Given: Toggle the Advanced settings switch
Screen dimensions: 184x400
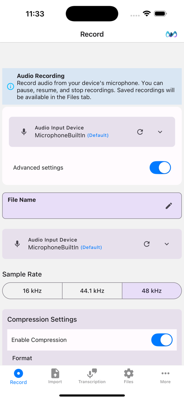Looking at the screenshot, I should pyautogui.click(x=160, y=168).
